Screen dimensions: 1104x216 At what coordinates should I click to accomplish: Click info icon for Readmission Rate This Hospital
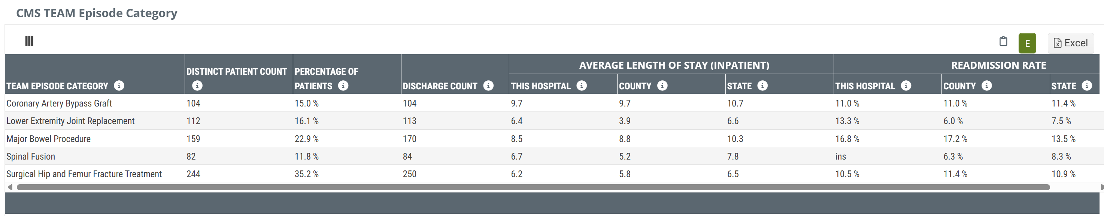coord(906,86)
